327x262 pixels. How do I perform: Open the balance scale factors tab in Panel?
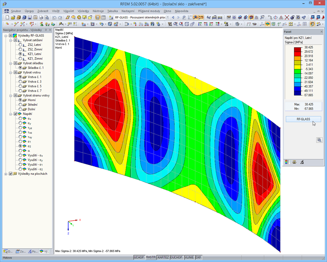coord(294,162)
